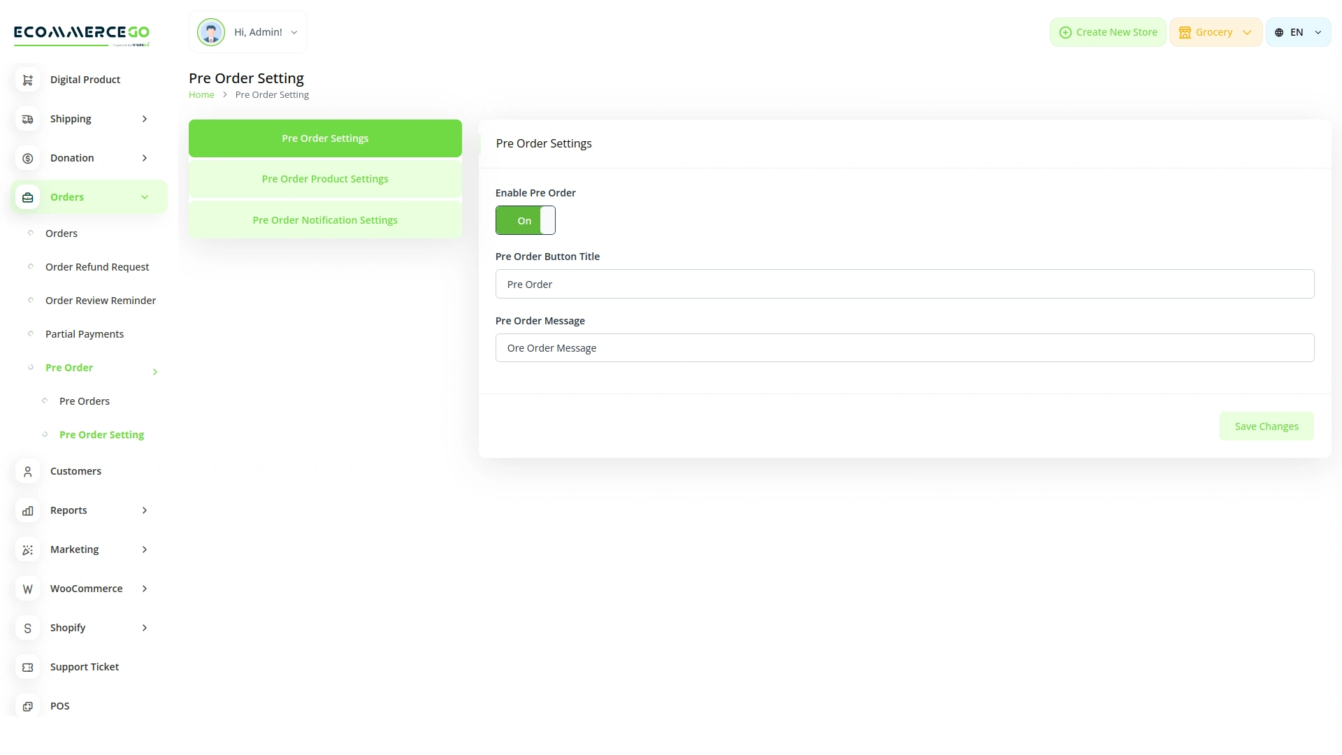Viewport: 1342px width, 755px height.
Task: Go to Home via the breadcrumb link
Action: point(201,94)
